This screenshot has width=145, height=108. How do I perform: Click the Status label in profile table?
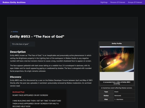click(106, 96)
